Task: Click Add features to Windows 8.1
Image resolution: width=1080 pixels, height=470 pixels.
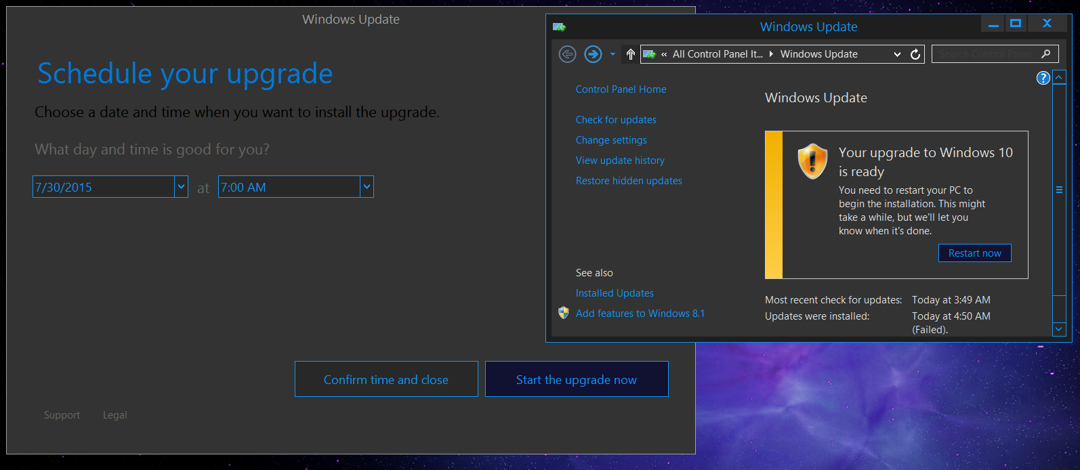Action: pos(640,314)
